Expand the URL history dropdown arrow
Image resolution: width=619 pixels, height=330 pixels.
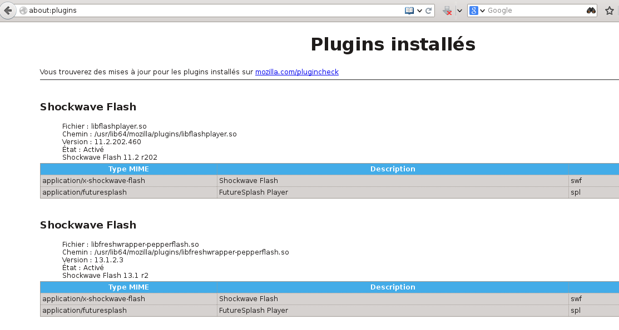tap(419, 11)
